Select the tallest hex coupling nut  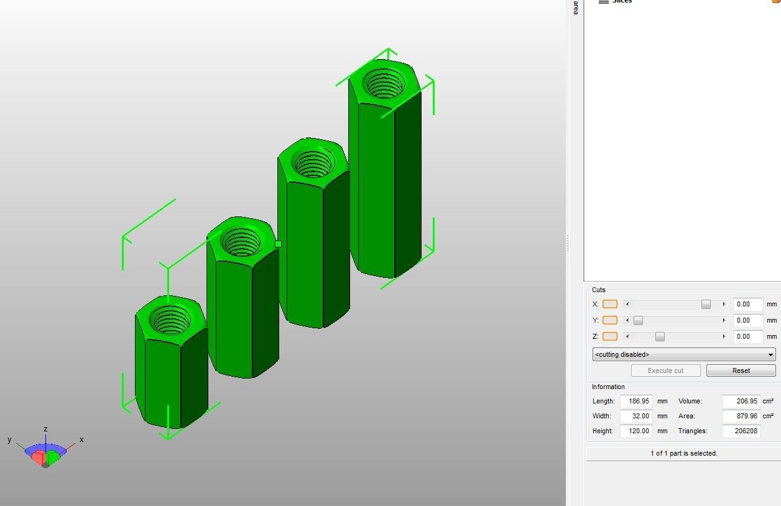pos(386,168)
